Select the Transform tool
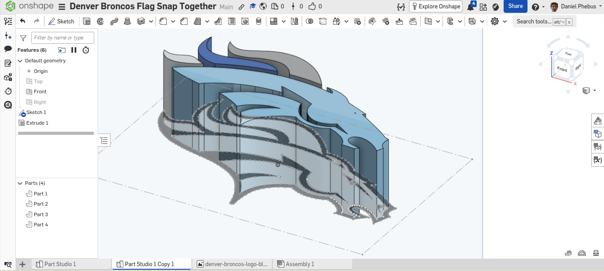 point(336,21)
